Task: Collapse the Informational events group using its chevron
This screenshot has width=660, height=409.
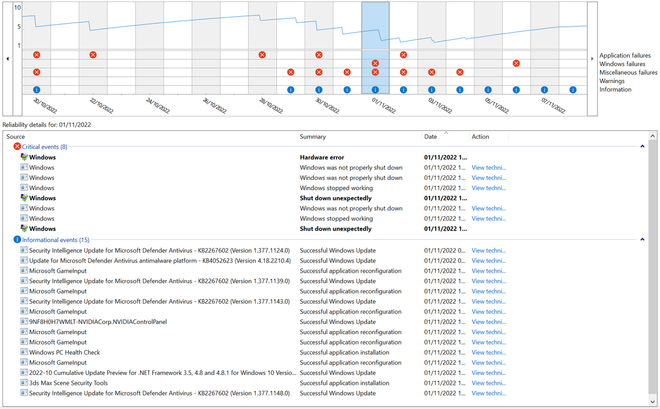Action: 642,240
